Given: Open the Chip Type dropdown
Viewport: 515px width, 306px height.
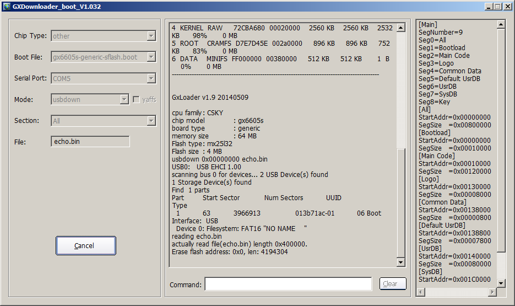Looking at the screenshot, I should [151, 36].
